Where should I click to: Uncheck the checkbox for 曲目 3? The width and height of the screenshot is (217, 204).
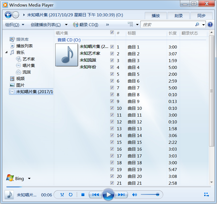[112, 60]
